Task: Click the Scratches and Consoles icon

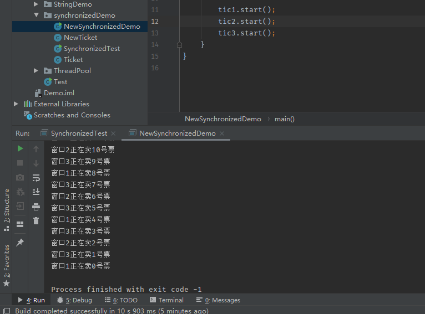Action: 28,115
